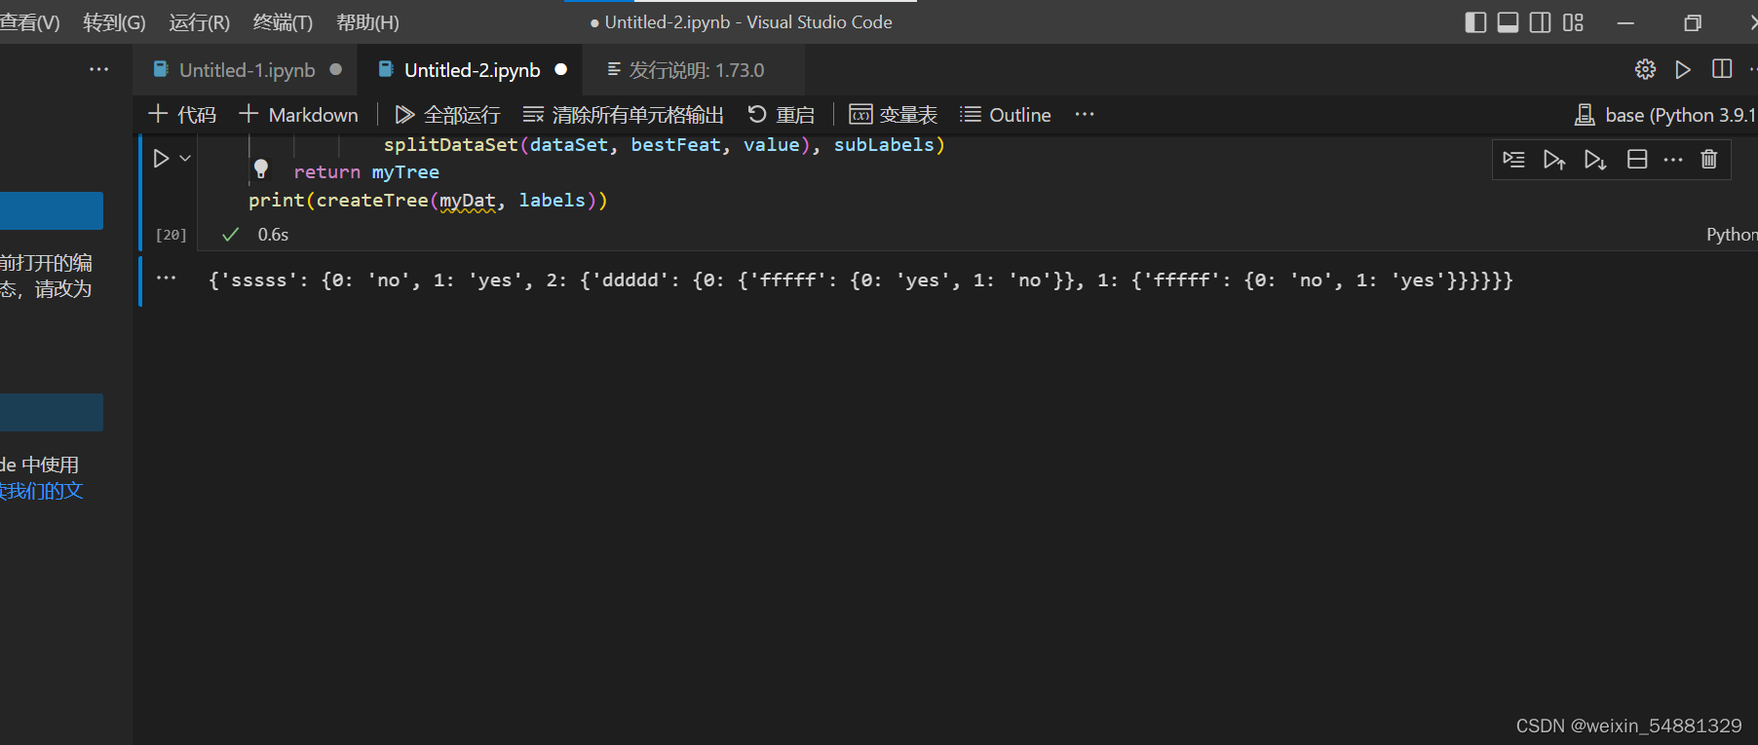Switch to the Untitled-1.ipynb tab

point(247,70)
